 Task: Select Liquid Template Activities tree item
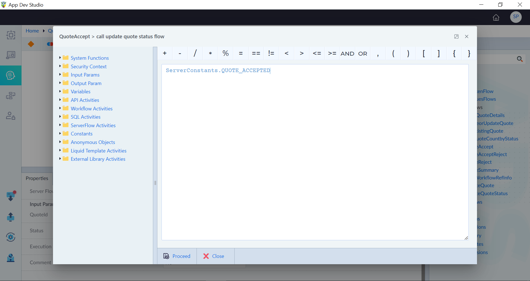coord(99,151)
